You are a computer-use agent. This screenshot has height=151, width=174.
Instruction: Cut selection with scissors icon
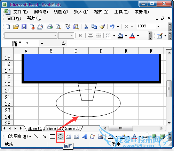click(86, 27)
